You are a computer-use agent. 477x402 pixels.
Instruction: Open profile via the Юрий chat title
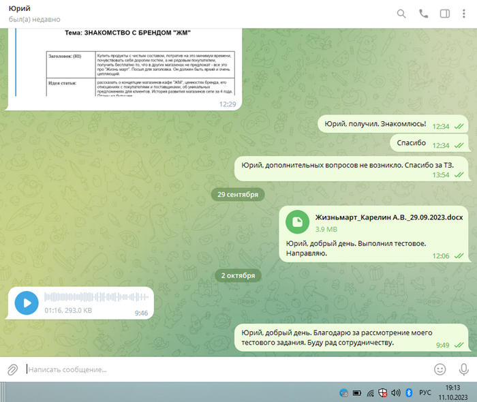click(x=20, y=8)
